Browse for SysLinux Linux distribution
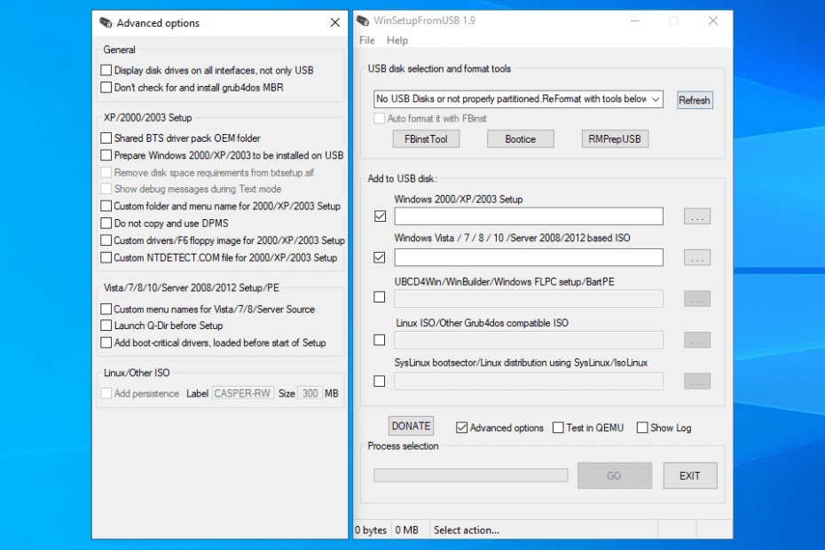Screen dimensions: 825x550 click(697, 381)
